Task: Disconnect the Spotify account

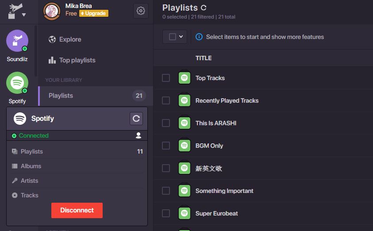Action: (x=77, y=210)
